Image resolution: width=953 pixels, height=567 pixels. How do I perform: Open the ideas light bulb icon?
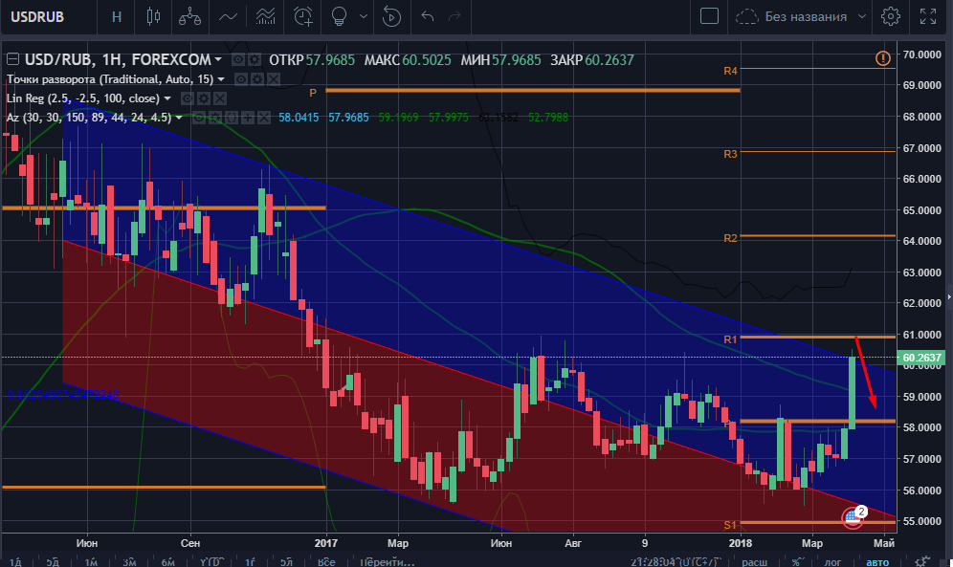(339, 16)
